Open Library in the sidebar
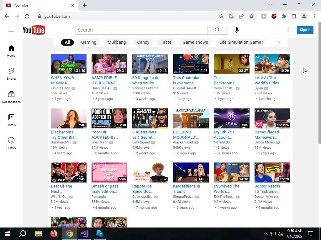 [11, 120]
